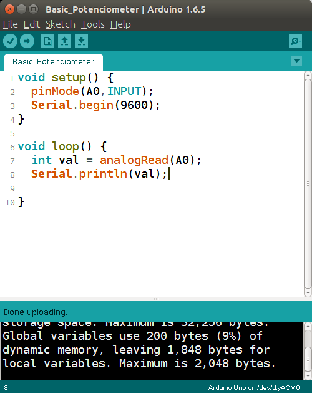312x393 pixels.
Task: Click the line indicator '8' in status bar
Action: coord(6,388)
